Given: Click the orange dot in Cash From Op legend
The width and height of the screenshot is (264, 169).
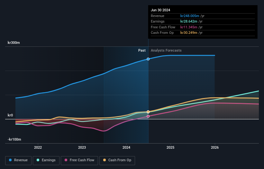Looking at the screenshot, I should click(105, 160).
